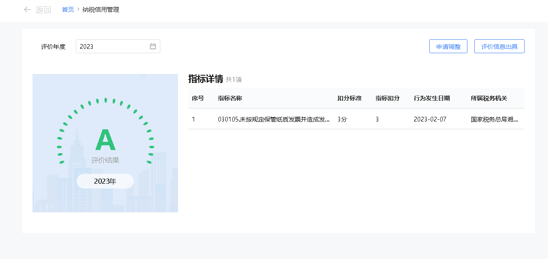This screenshot has height=259, width=548.
Task: Select the truncated indicator name 030105 cell
Action: [274, 119]
